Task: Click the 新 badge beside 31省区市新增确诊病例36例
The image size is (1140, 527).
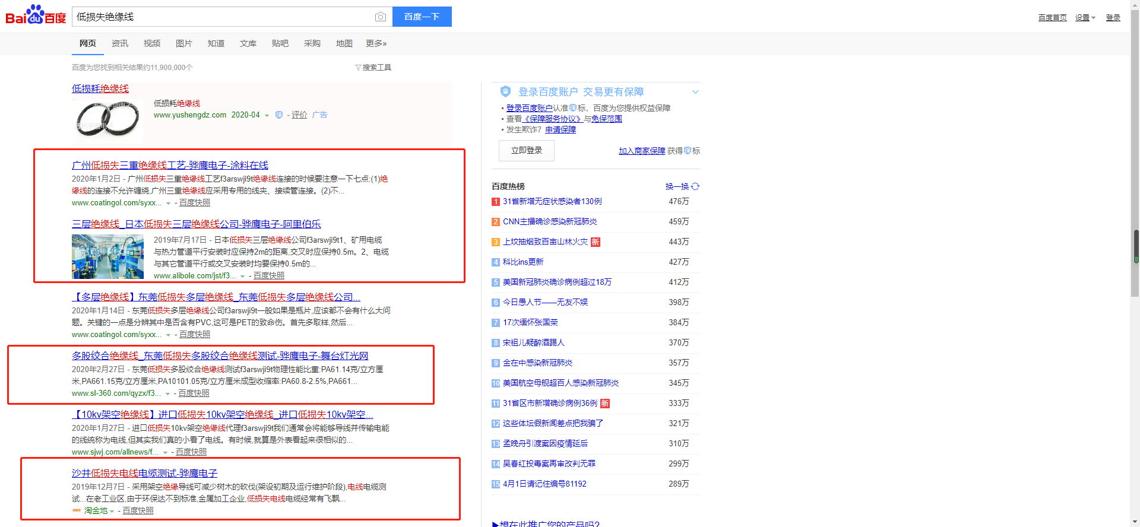Action: [605, 403]
